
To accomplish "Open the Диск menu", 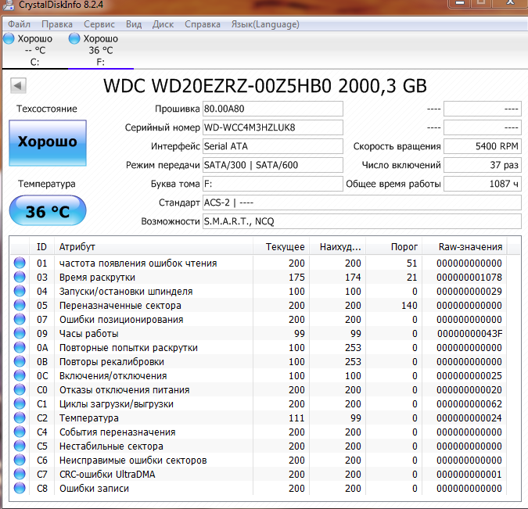I will [x=163, y=24].
